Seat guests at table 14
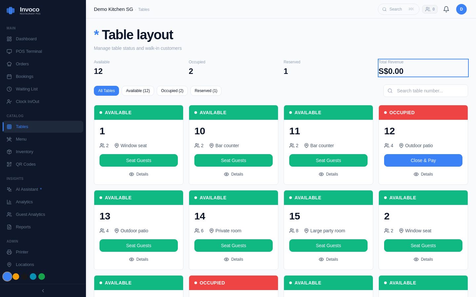Viewport: 476px width, 297px height. pyautogui.click(x=233, y=246)
